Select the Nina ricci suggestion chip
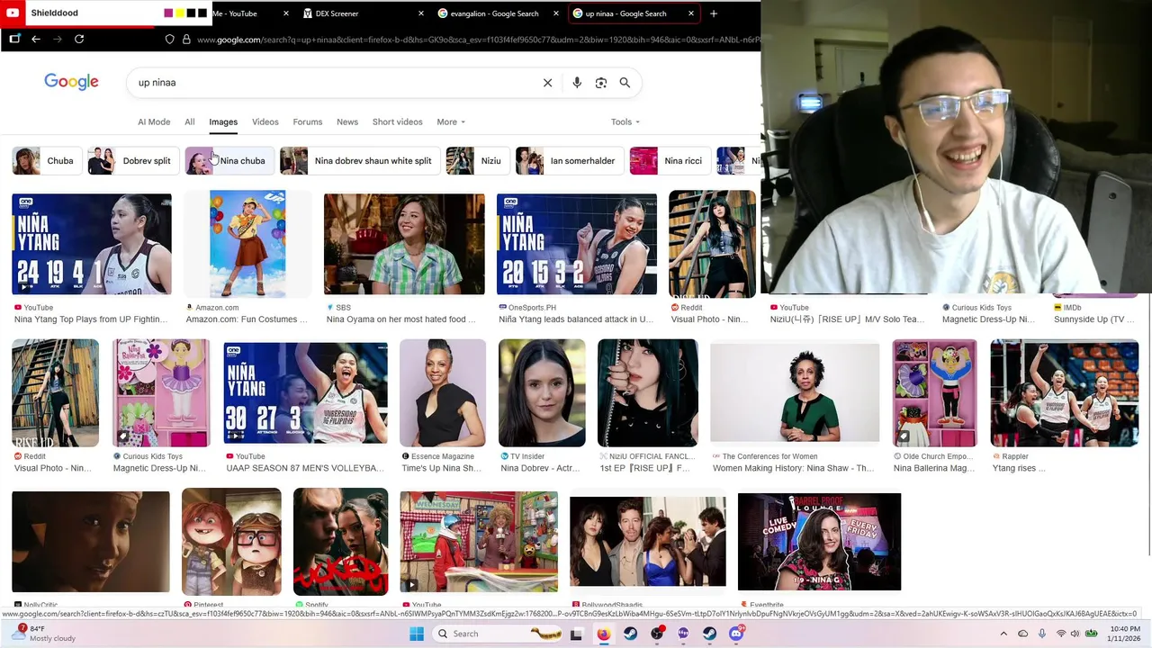Image resolution: width=1152 pixels, height=648 pixels. coord(670,161)
